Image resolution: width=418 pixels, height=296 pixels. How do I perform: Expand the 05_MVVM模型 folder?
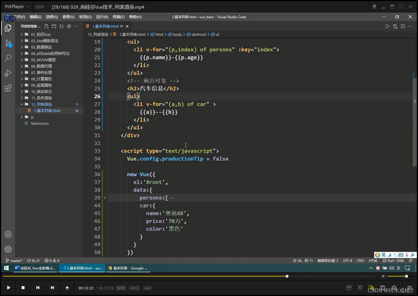22,60
